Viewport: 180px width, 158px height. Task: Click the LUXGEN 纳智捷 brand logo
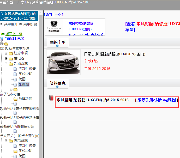[x=54, y=27]
